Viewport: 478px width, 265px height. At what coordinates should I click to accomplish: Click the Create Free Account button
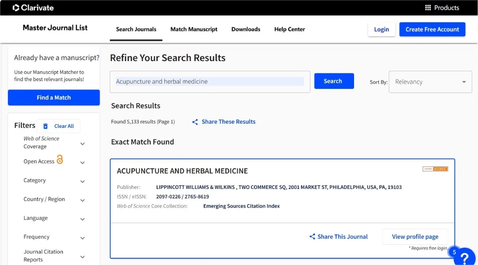(x=432, y=29)
